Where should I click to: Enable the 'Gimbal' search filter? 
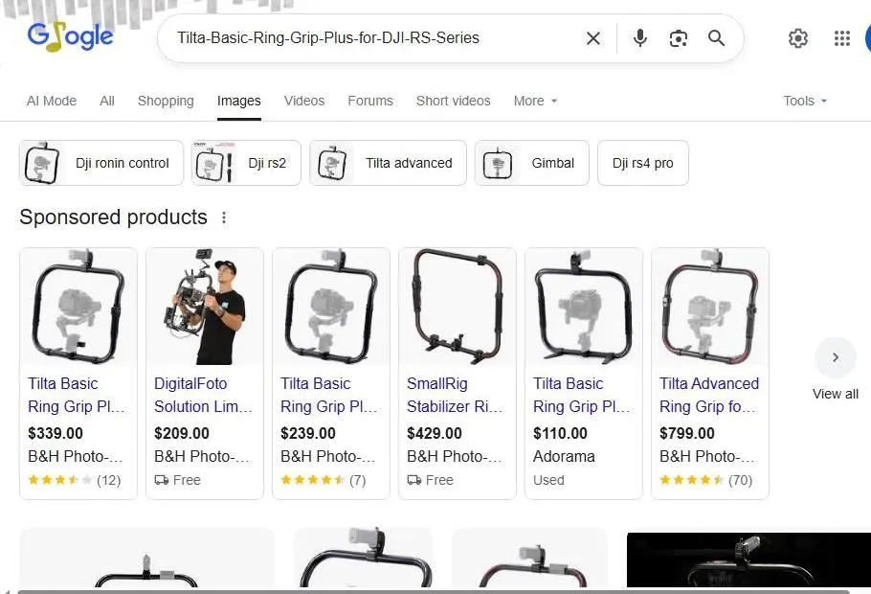coord(531,163)
